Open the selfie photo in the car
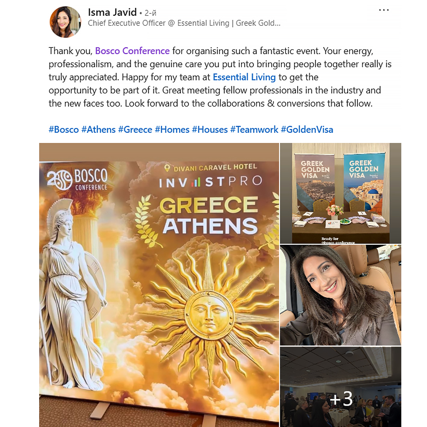Screen dimensions: 427x427 (x=341, y=295)
